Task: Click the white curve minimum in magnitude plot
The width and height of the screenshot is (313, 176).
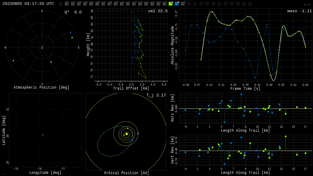Action: (274, 80)
